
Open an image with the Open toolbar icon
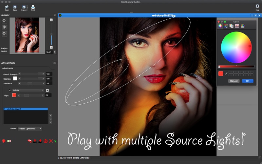point(7,8)
